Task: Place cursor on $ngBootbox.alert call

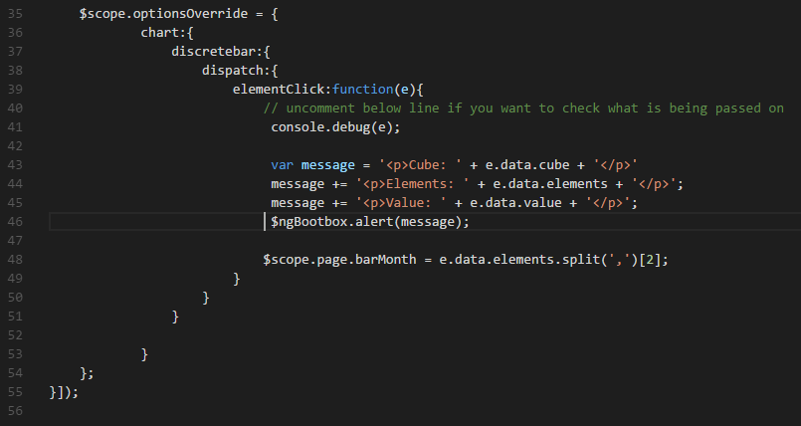Action: pos(343,221)
